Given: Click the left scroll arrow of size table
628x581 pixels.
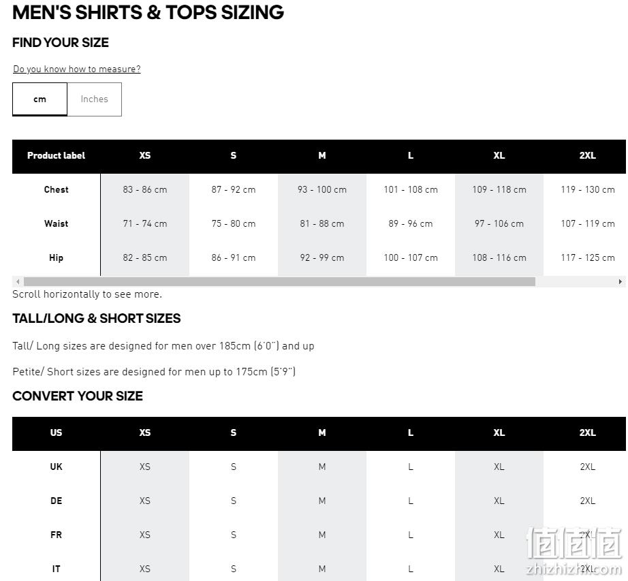Looking at the screenshot, I should coord(18,282).
